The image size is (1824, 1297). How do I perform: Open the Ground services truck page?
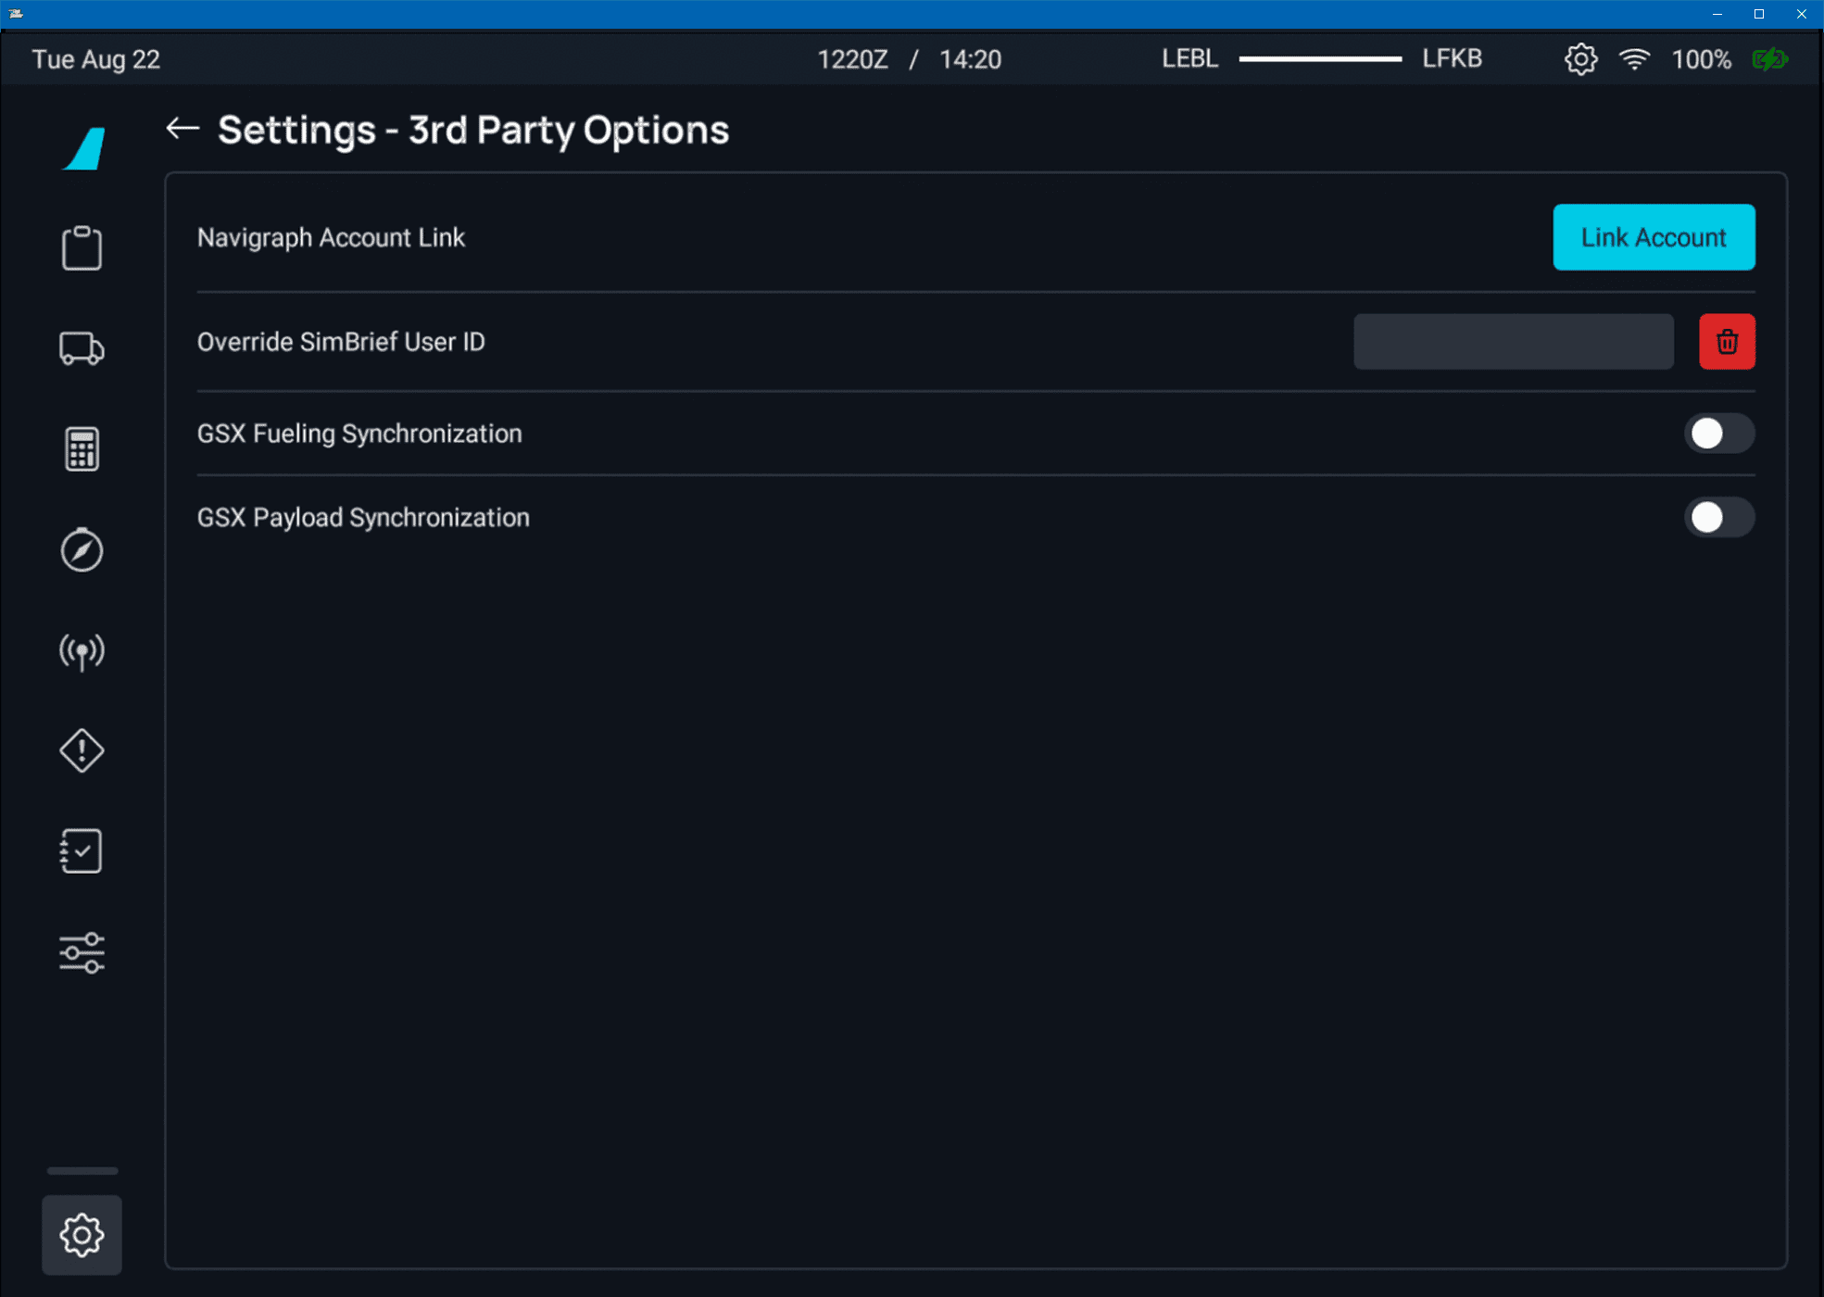tap(82, 348)
